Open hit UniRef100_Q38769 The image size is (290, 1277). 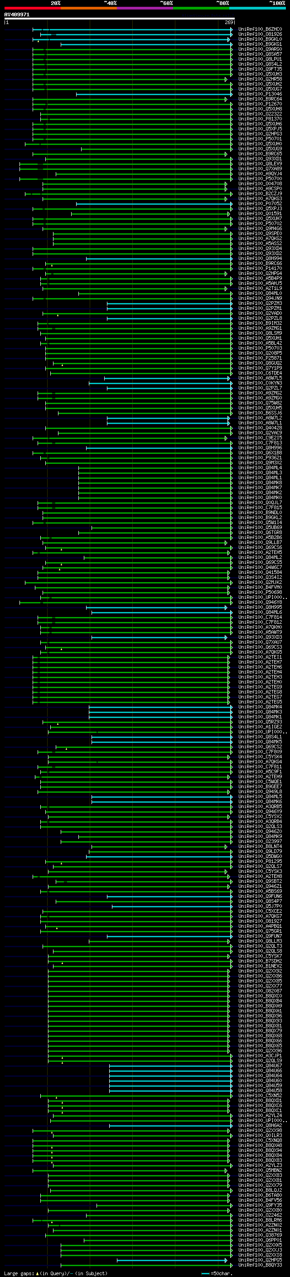pyautogui.click(x=260, y=1235)
